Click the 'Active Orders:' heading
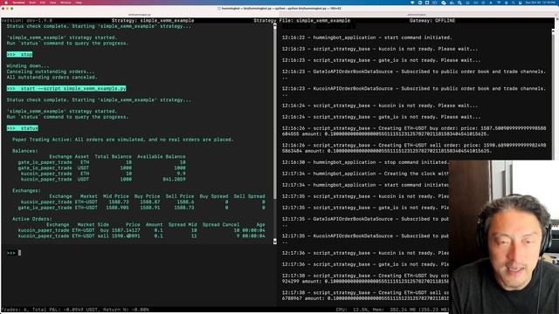The width and height of the screenshot is (559, 314). [x=32, y=219]
